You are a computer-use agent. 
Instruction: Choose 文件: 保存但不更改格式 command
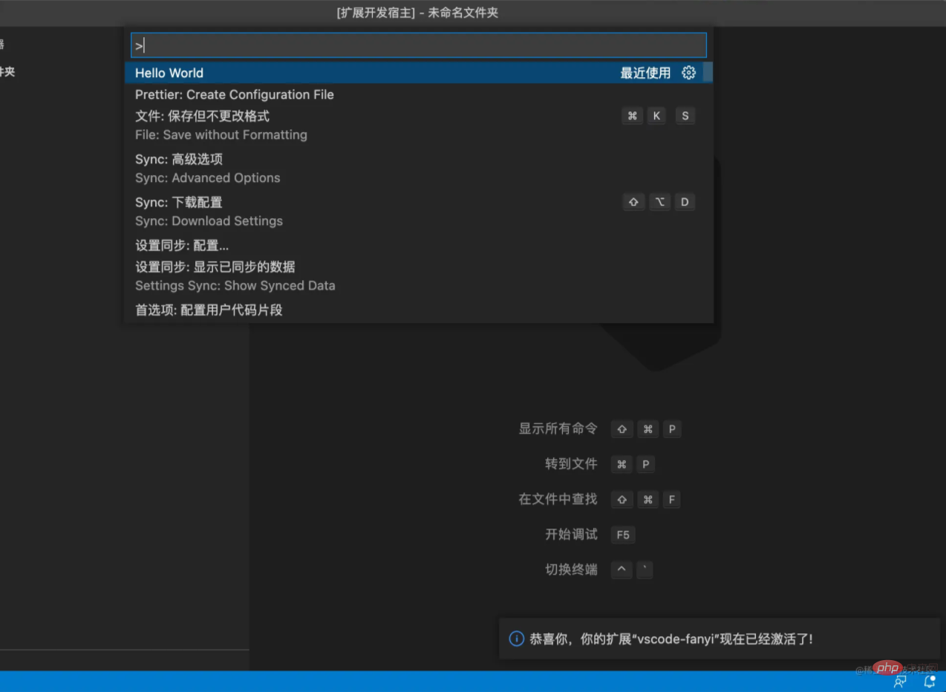pos(202,117)
